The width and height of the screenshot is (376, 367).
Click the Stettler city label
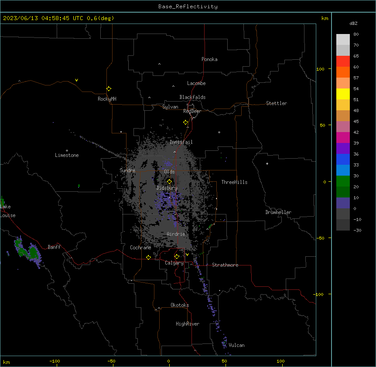[x=277, y=103]
